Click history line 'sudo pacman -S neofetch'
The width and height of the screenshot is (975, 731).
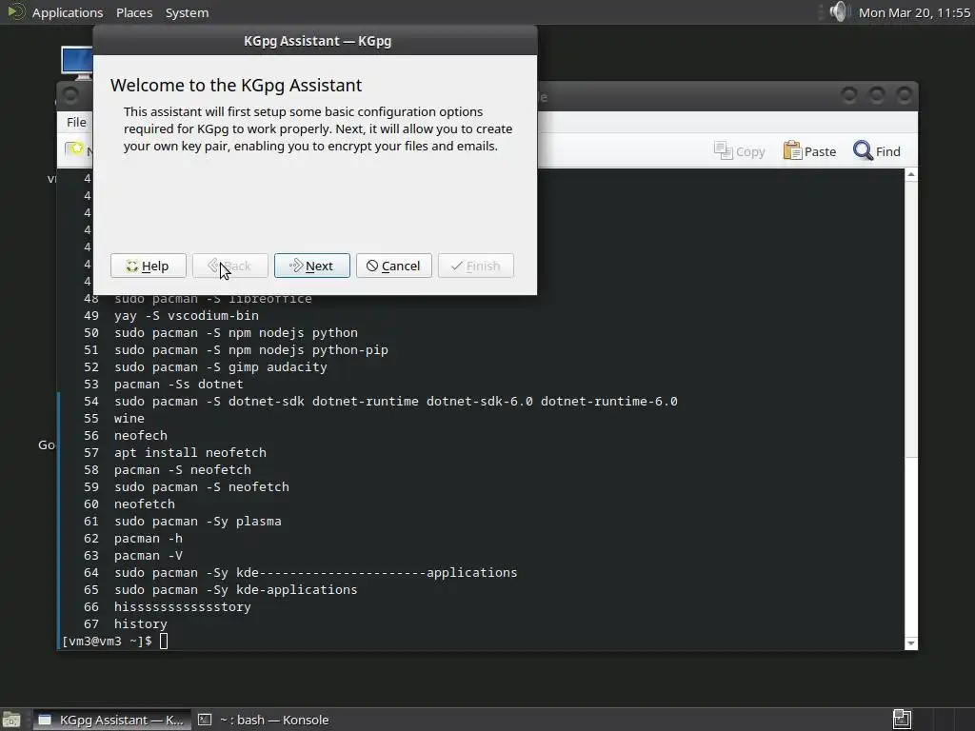click(202, 486)
